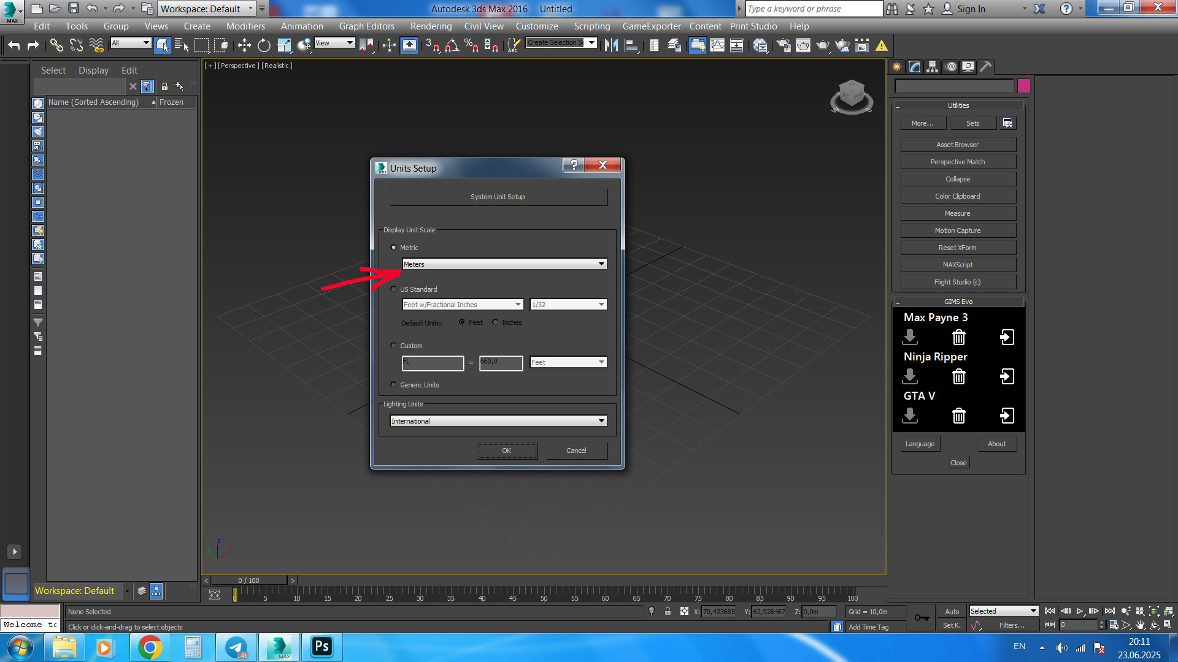This screenshot has width=1178, height=662.
Task: Click the magenta object color swatch
Action: click(1023, 86)
